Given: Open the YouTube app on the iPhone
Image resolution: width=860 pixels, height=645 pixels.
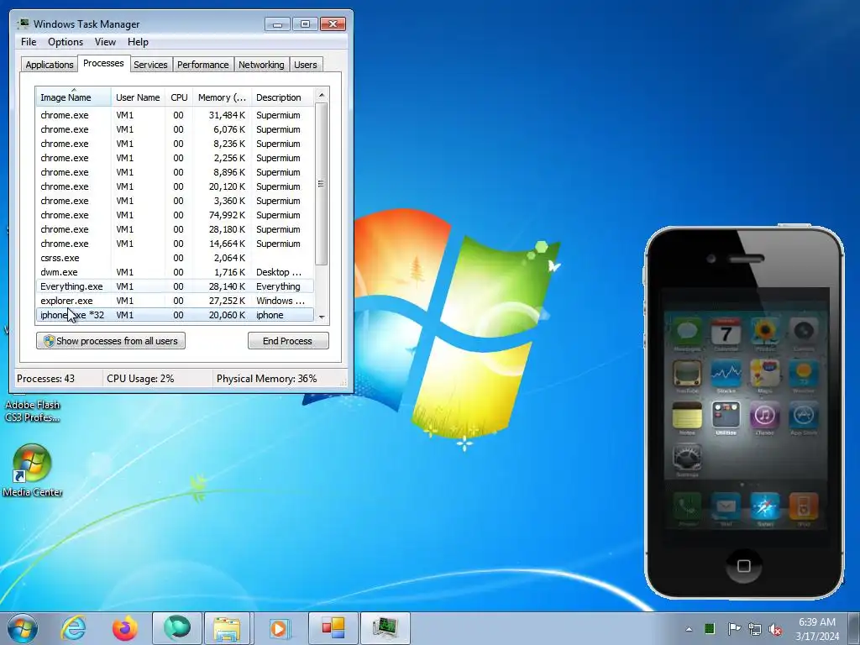Looking at the screenshot, I should pyautogui.click(x=687, y=374).
